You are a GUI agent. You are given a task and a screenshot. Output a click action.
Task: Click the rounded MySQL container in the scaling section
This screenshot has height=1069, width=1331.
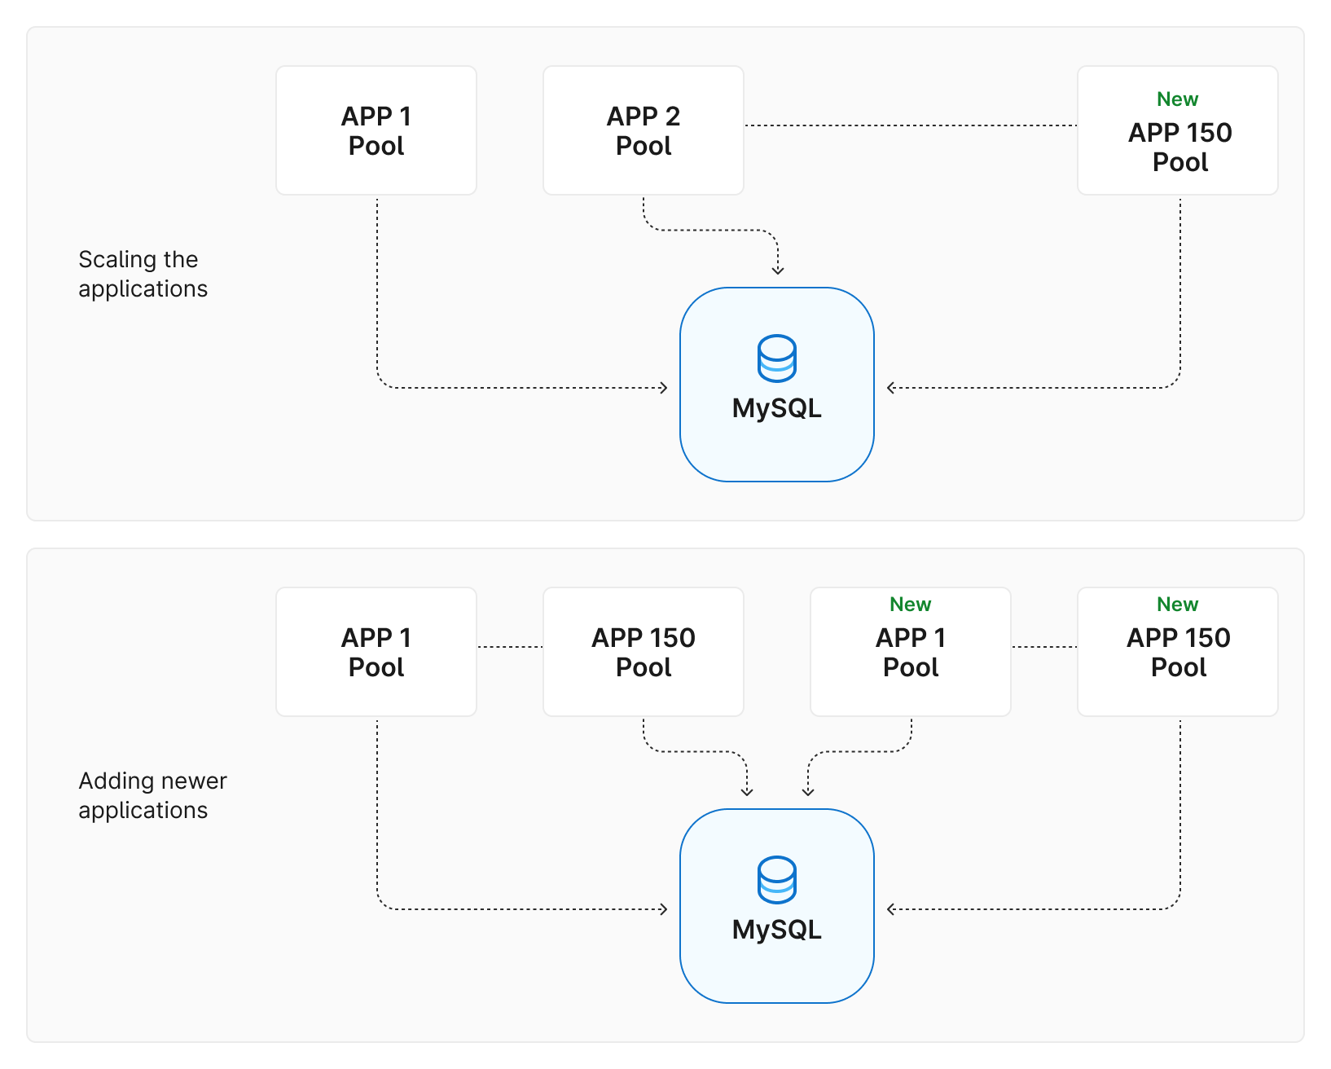(x=776, y=383)
